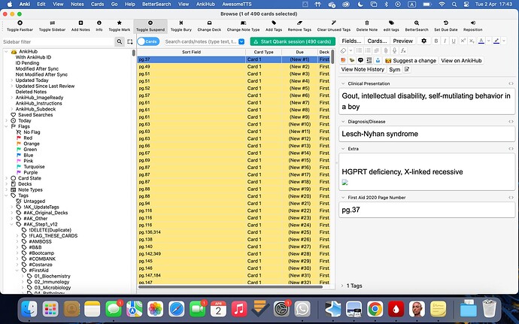Toggle HTML editor for Clinical Presentation field
Screen dimensions: 519x324
[x=511, y=83]
